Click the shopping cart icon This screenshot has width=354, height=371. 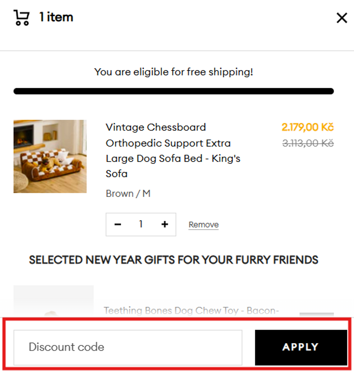pos(22,18)
